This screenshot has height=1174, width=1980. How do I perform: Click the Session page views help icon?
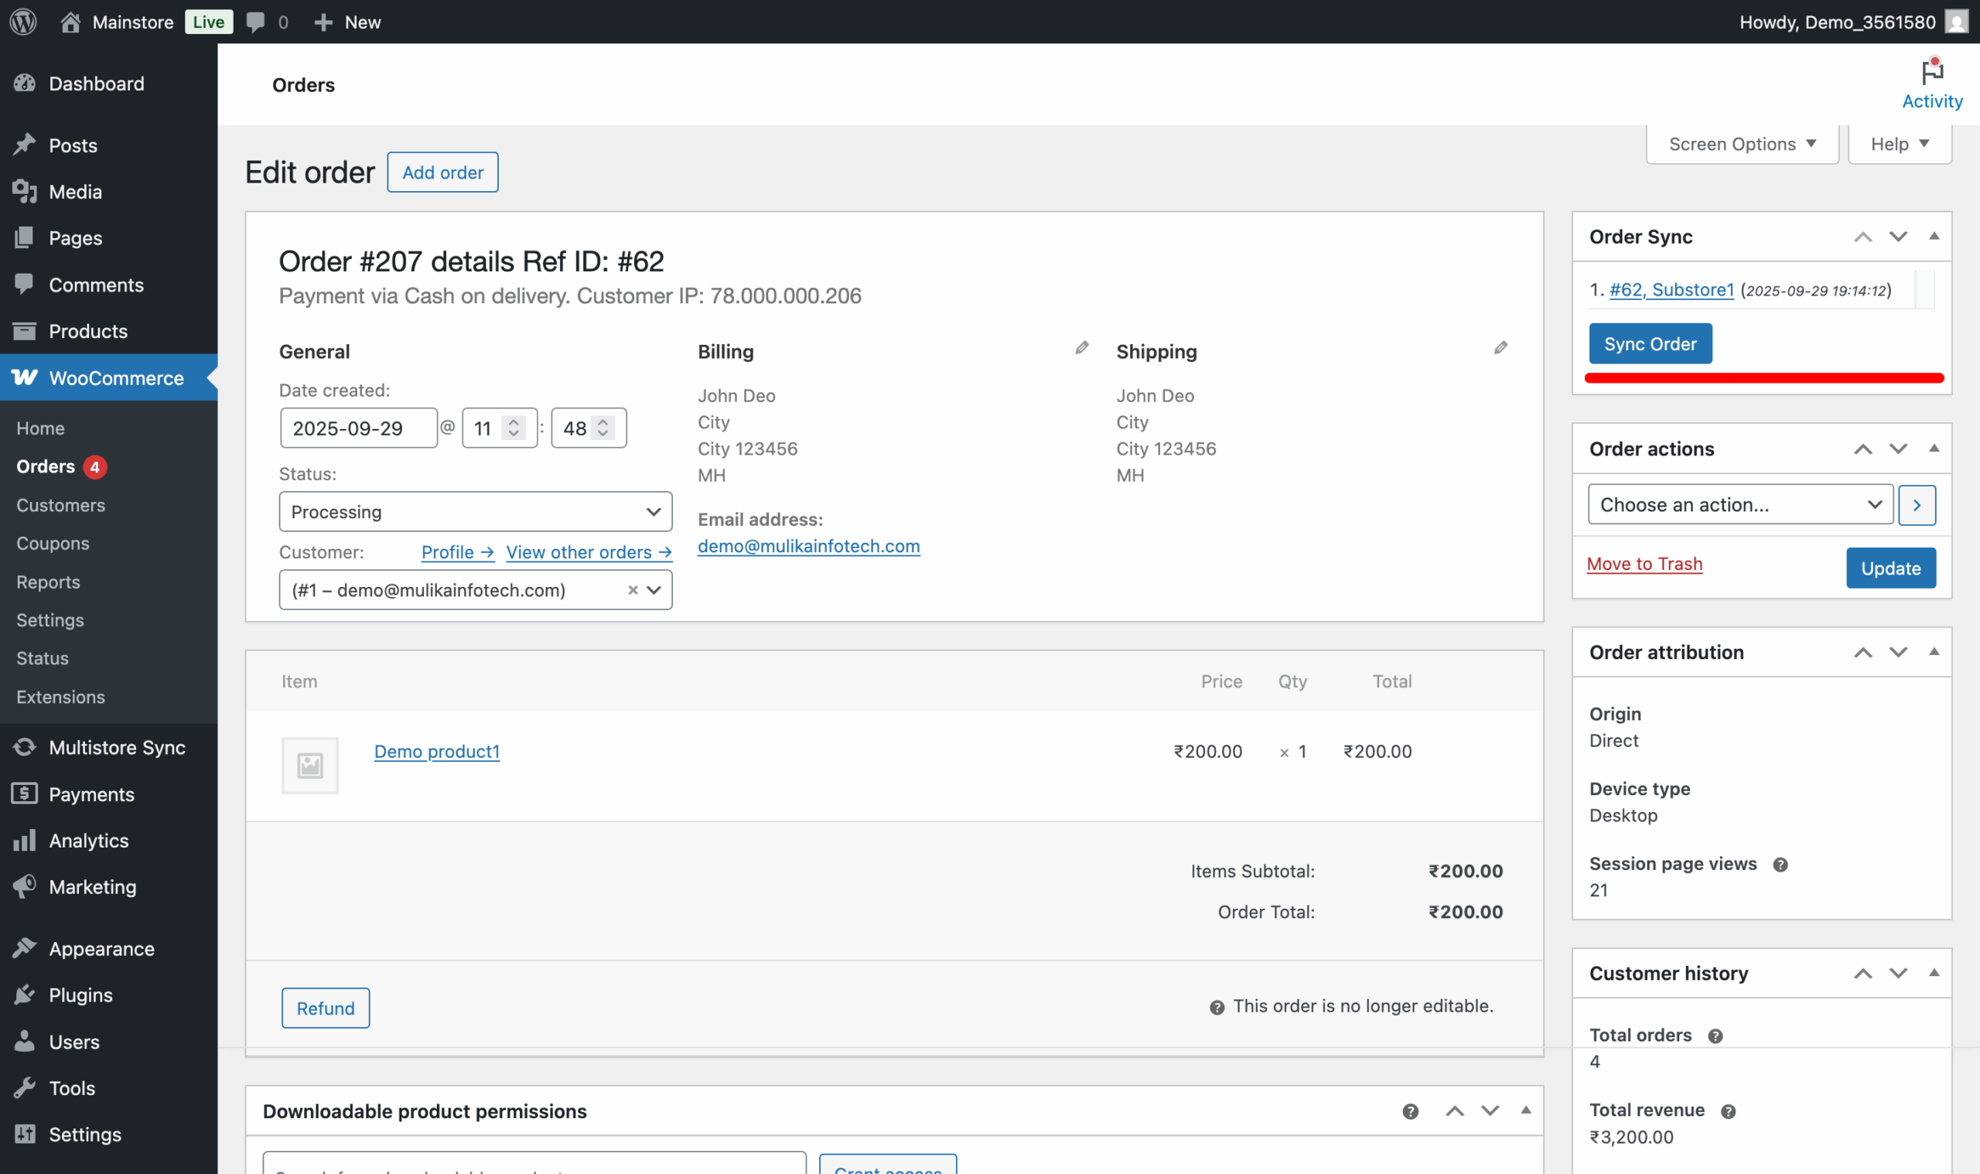pos(1780,865)
